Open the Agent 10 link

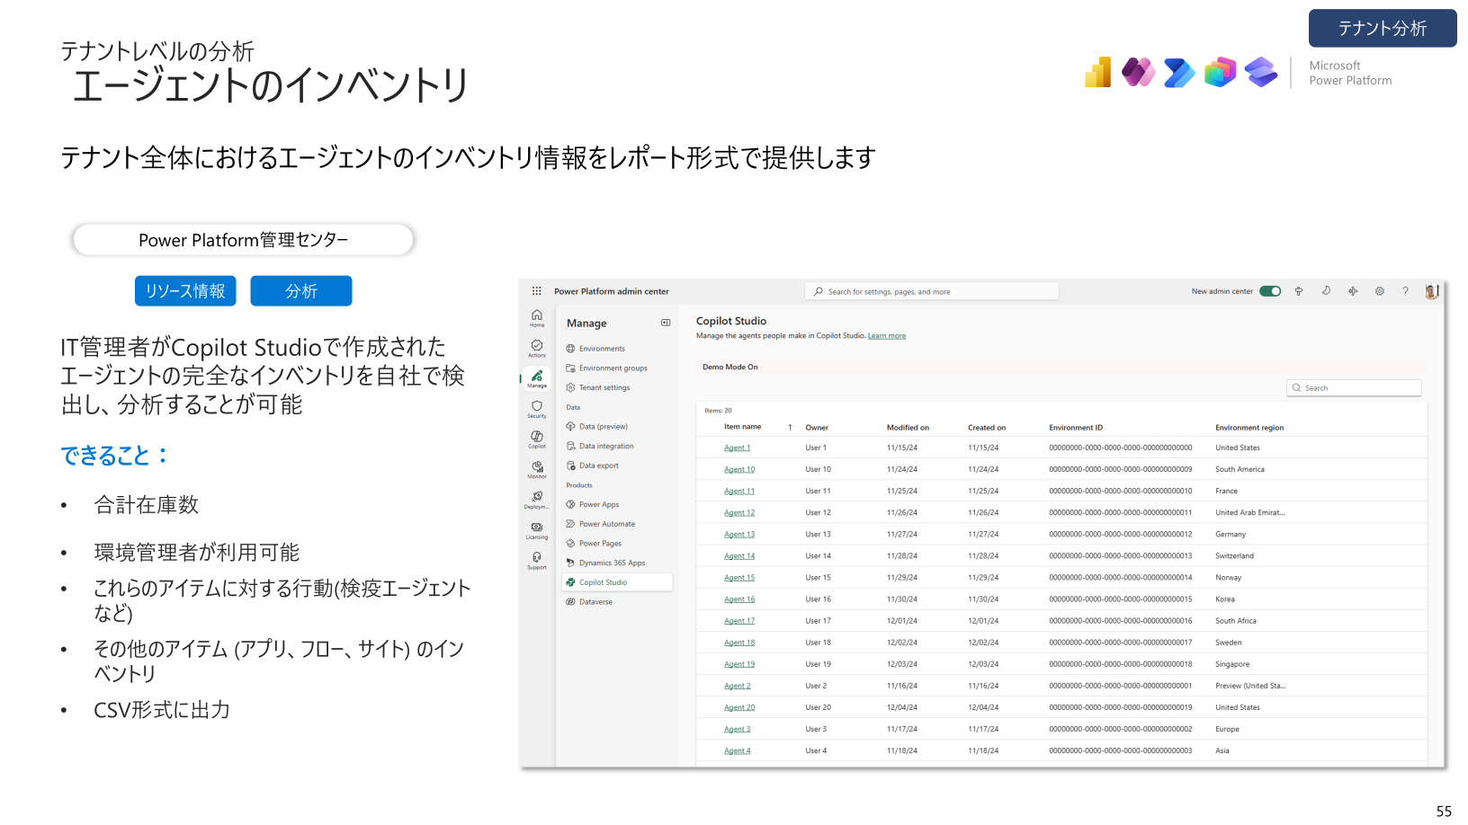point(739,469)
